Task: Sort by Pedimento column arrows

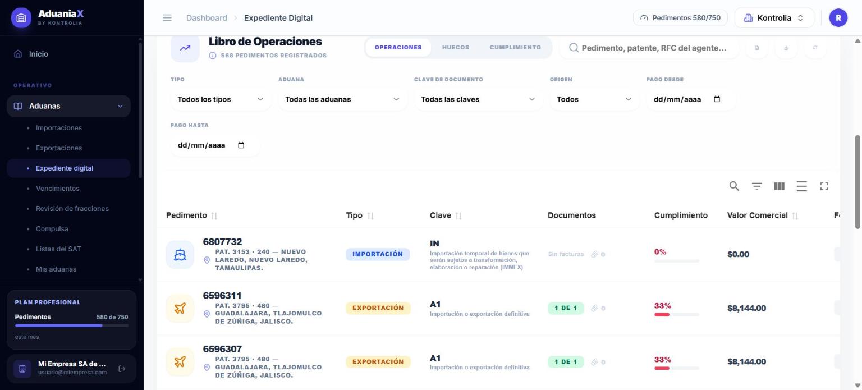Action: click(214, 215)
